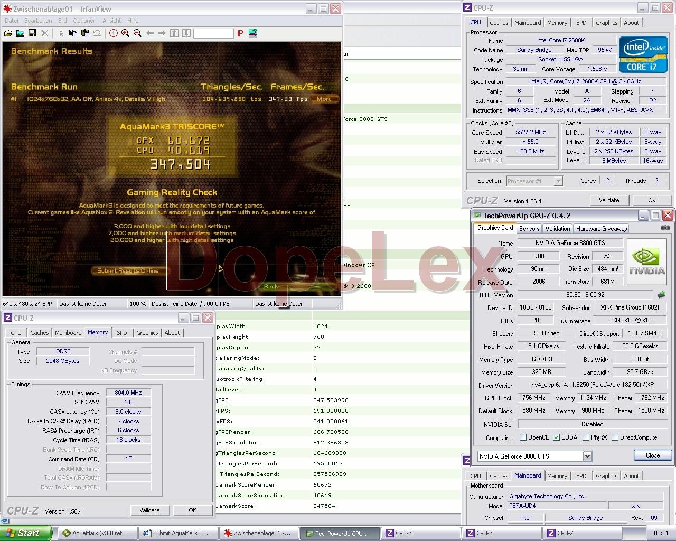Click the Windows Start button
Viewport: 676px width, 541px height.
click(x=26, y=533)
